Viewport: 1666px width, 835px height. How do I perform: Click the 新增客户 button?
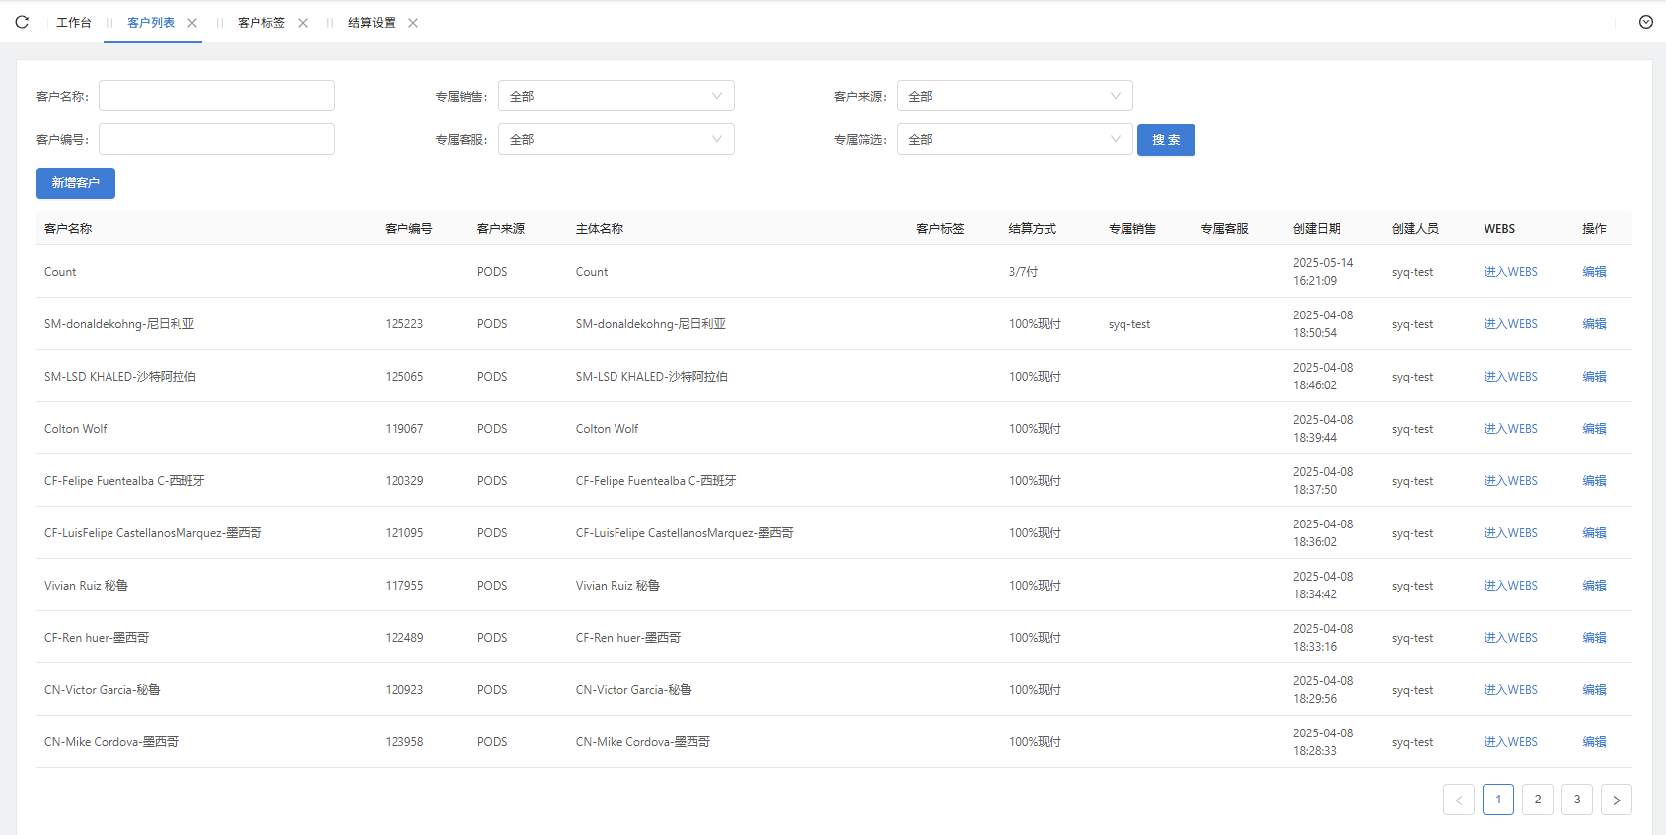(x=76, y=183)
